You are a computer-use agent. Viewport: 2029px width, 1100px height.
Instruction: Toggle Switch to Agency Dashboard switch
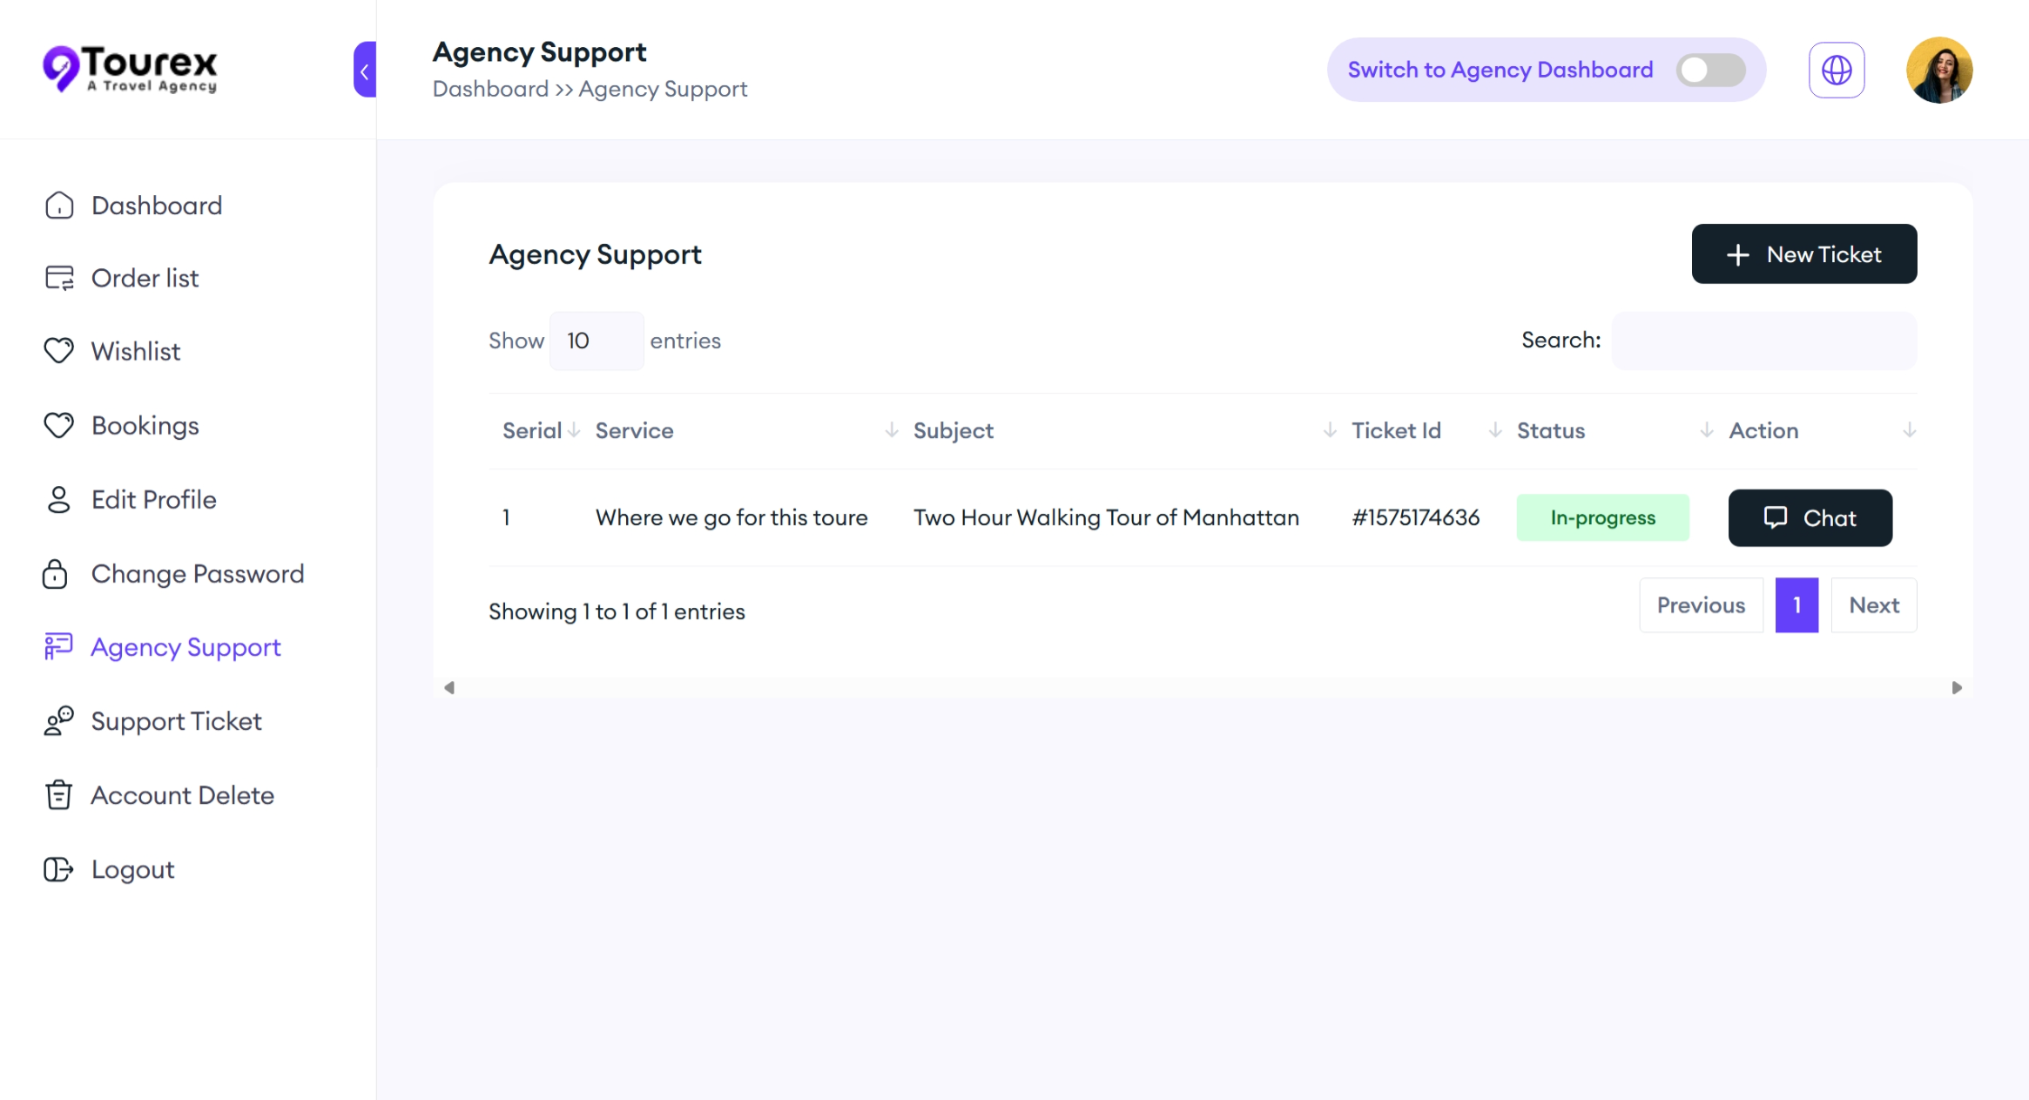coord(1710,70)
